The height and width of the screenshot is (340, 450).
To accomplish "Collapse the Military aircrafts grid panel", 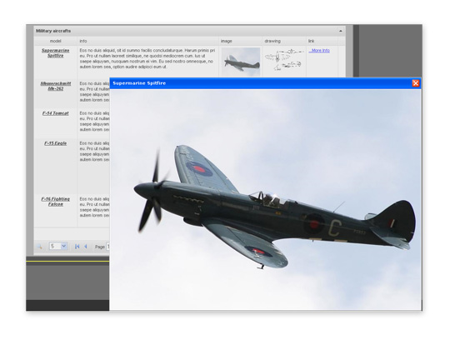I will (340, 31).
